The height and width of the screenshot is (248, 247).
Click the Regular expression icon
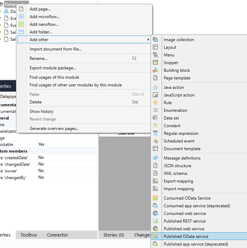click(x=155, y=133)
